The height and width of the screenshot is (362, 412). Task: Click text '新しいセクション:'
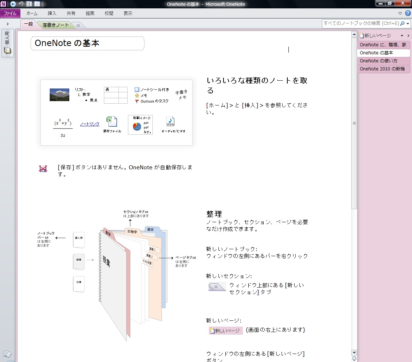click(229, 276)
